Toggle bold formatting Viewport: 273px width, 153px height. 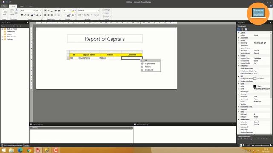click(22, 15)
